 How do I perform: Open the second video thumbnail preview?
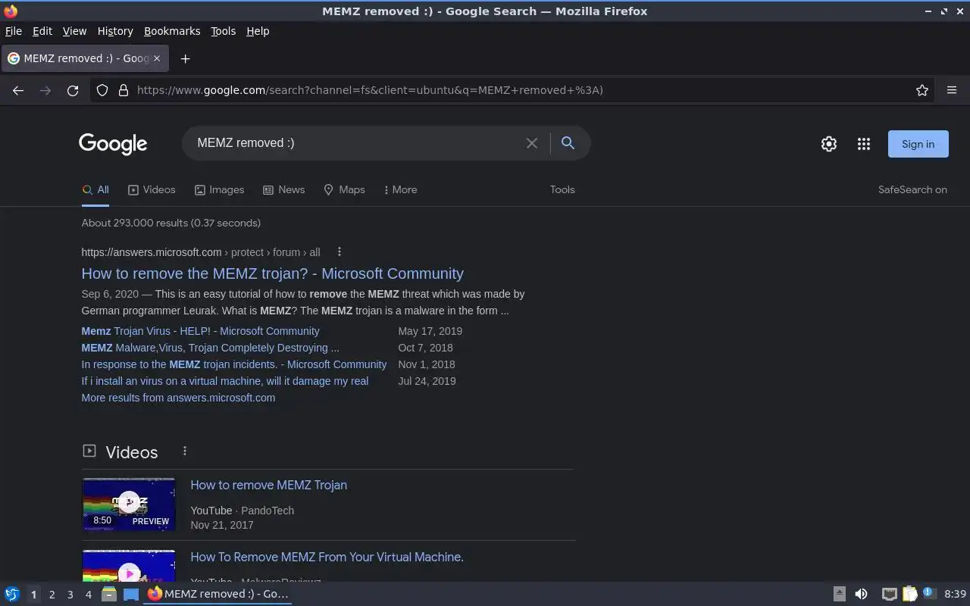[x=129, y=566]
